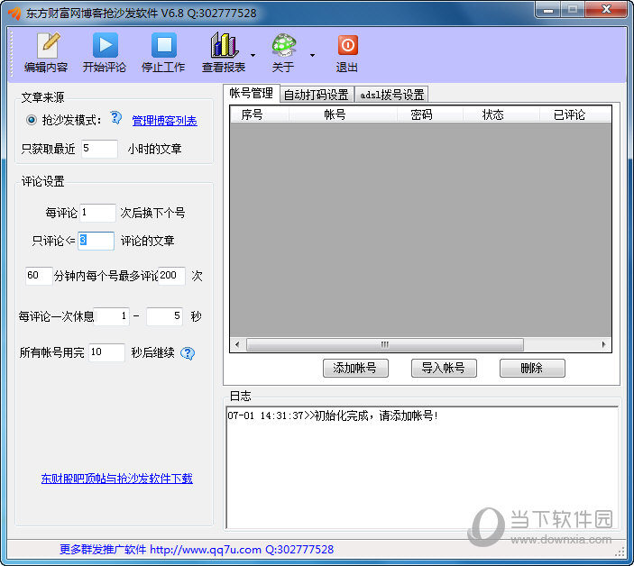The image size is (634, 566).
Task: Open the 管理博客列表 link
Action: [x=164, y=121]
